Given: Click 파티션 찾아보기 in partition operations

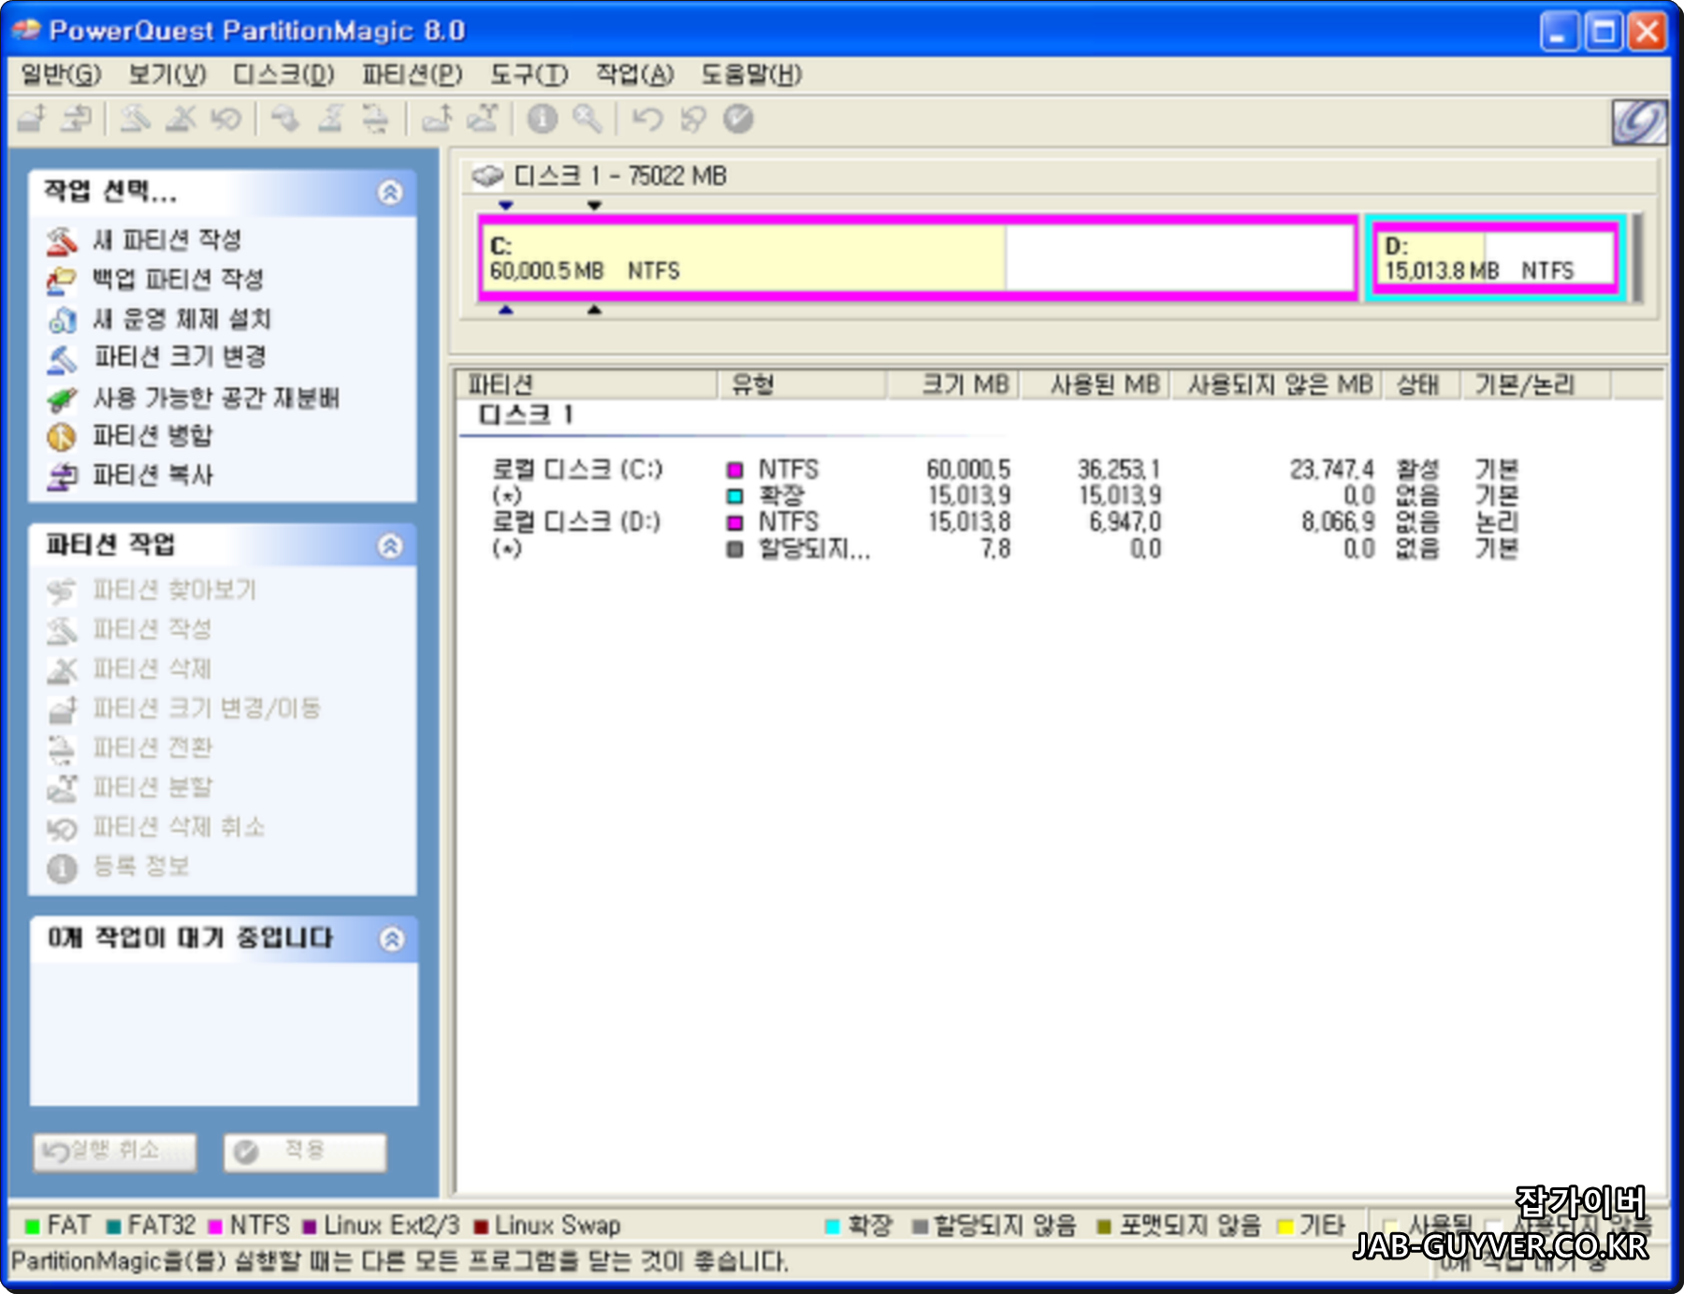Looking at the screenshot, I should [174, 590].
